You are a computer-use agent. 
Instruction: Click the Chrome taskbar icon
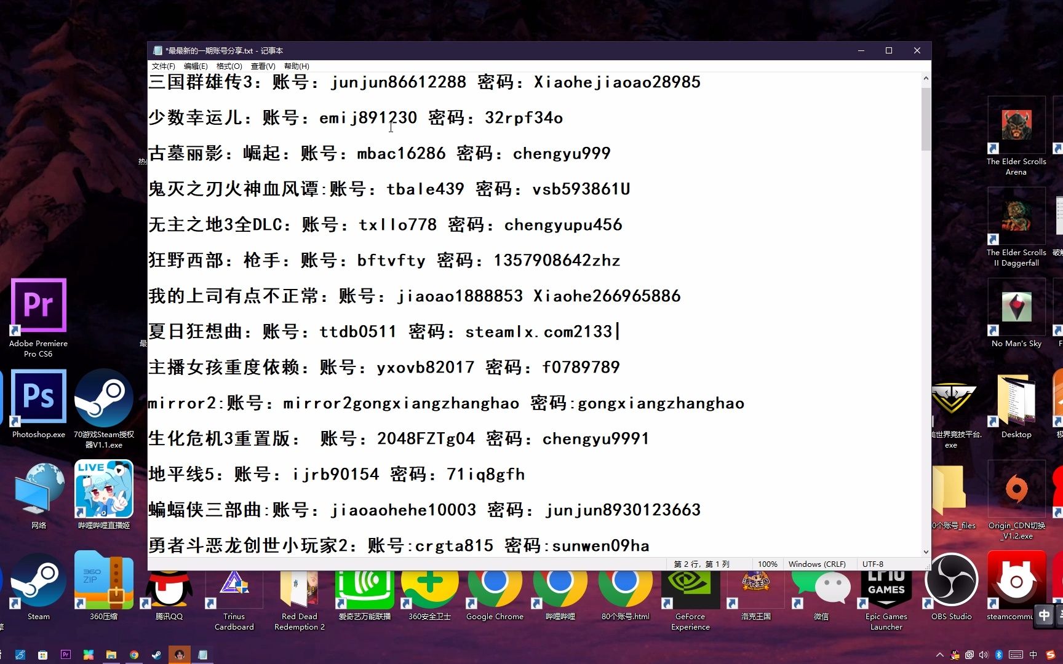click(133, 655)
